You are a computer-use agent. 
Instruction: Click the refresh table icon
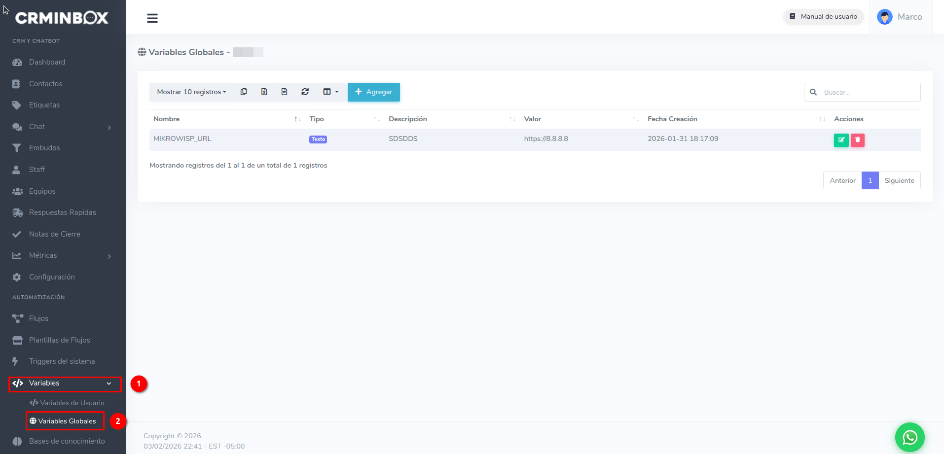(305, 92)
